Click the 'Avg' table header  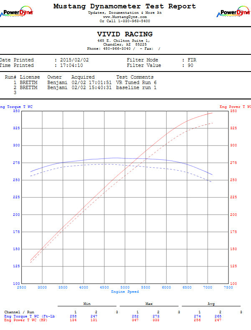(211, 304)
